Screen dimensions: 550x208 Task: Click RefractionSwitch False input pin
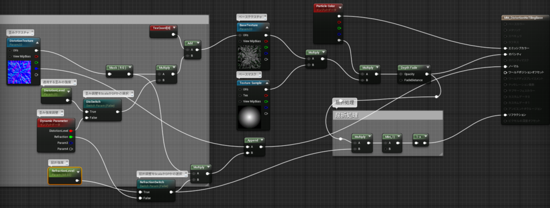[x=140, y=198]
